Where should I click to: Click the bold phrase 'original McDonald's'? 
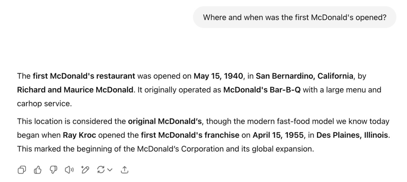tap(165, 121)
